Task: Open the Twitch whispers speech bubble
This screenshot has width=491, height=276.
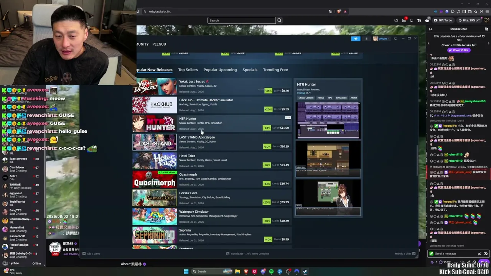Action: pyautogui.click(x=412, y=20)
